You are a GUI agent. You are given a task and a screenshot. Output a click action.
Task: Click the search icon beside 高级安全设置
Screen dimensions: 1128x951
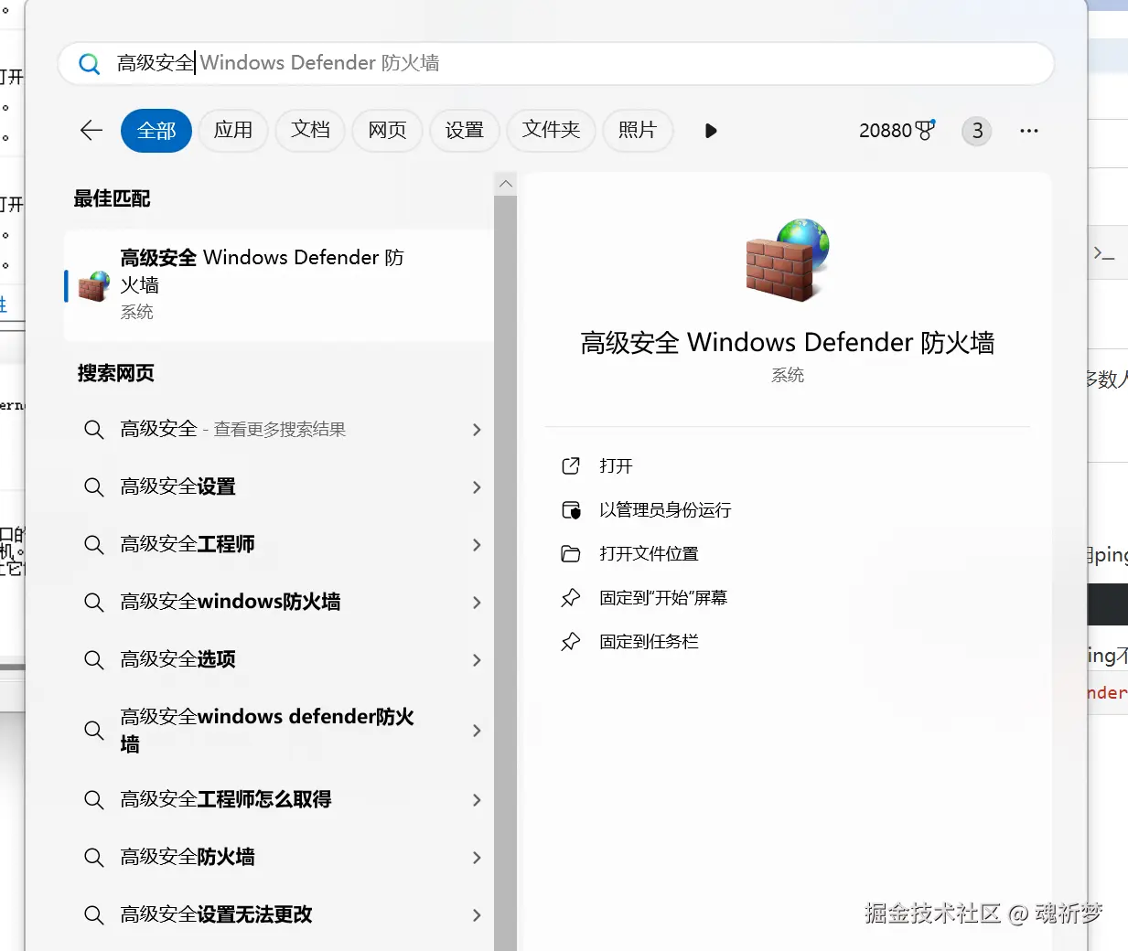point(94,487)
